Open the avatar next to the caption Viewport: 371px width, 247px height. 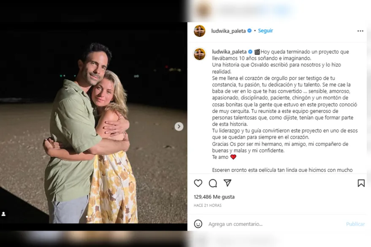(200, 54)
